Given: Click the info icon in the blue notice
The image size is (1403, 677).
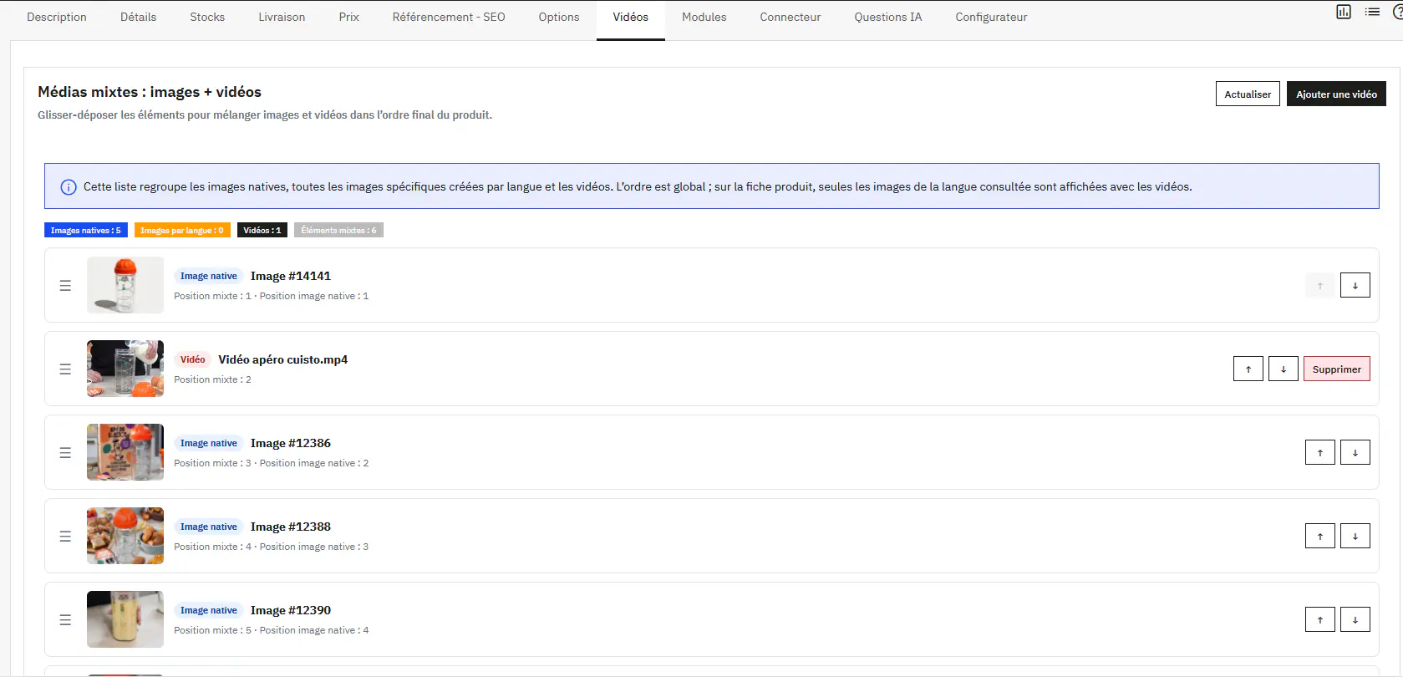Looking at the screenshot, I should tap(69, 187).
